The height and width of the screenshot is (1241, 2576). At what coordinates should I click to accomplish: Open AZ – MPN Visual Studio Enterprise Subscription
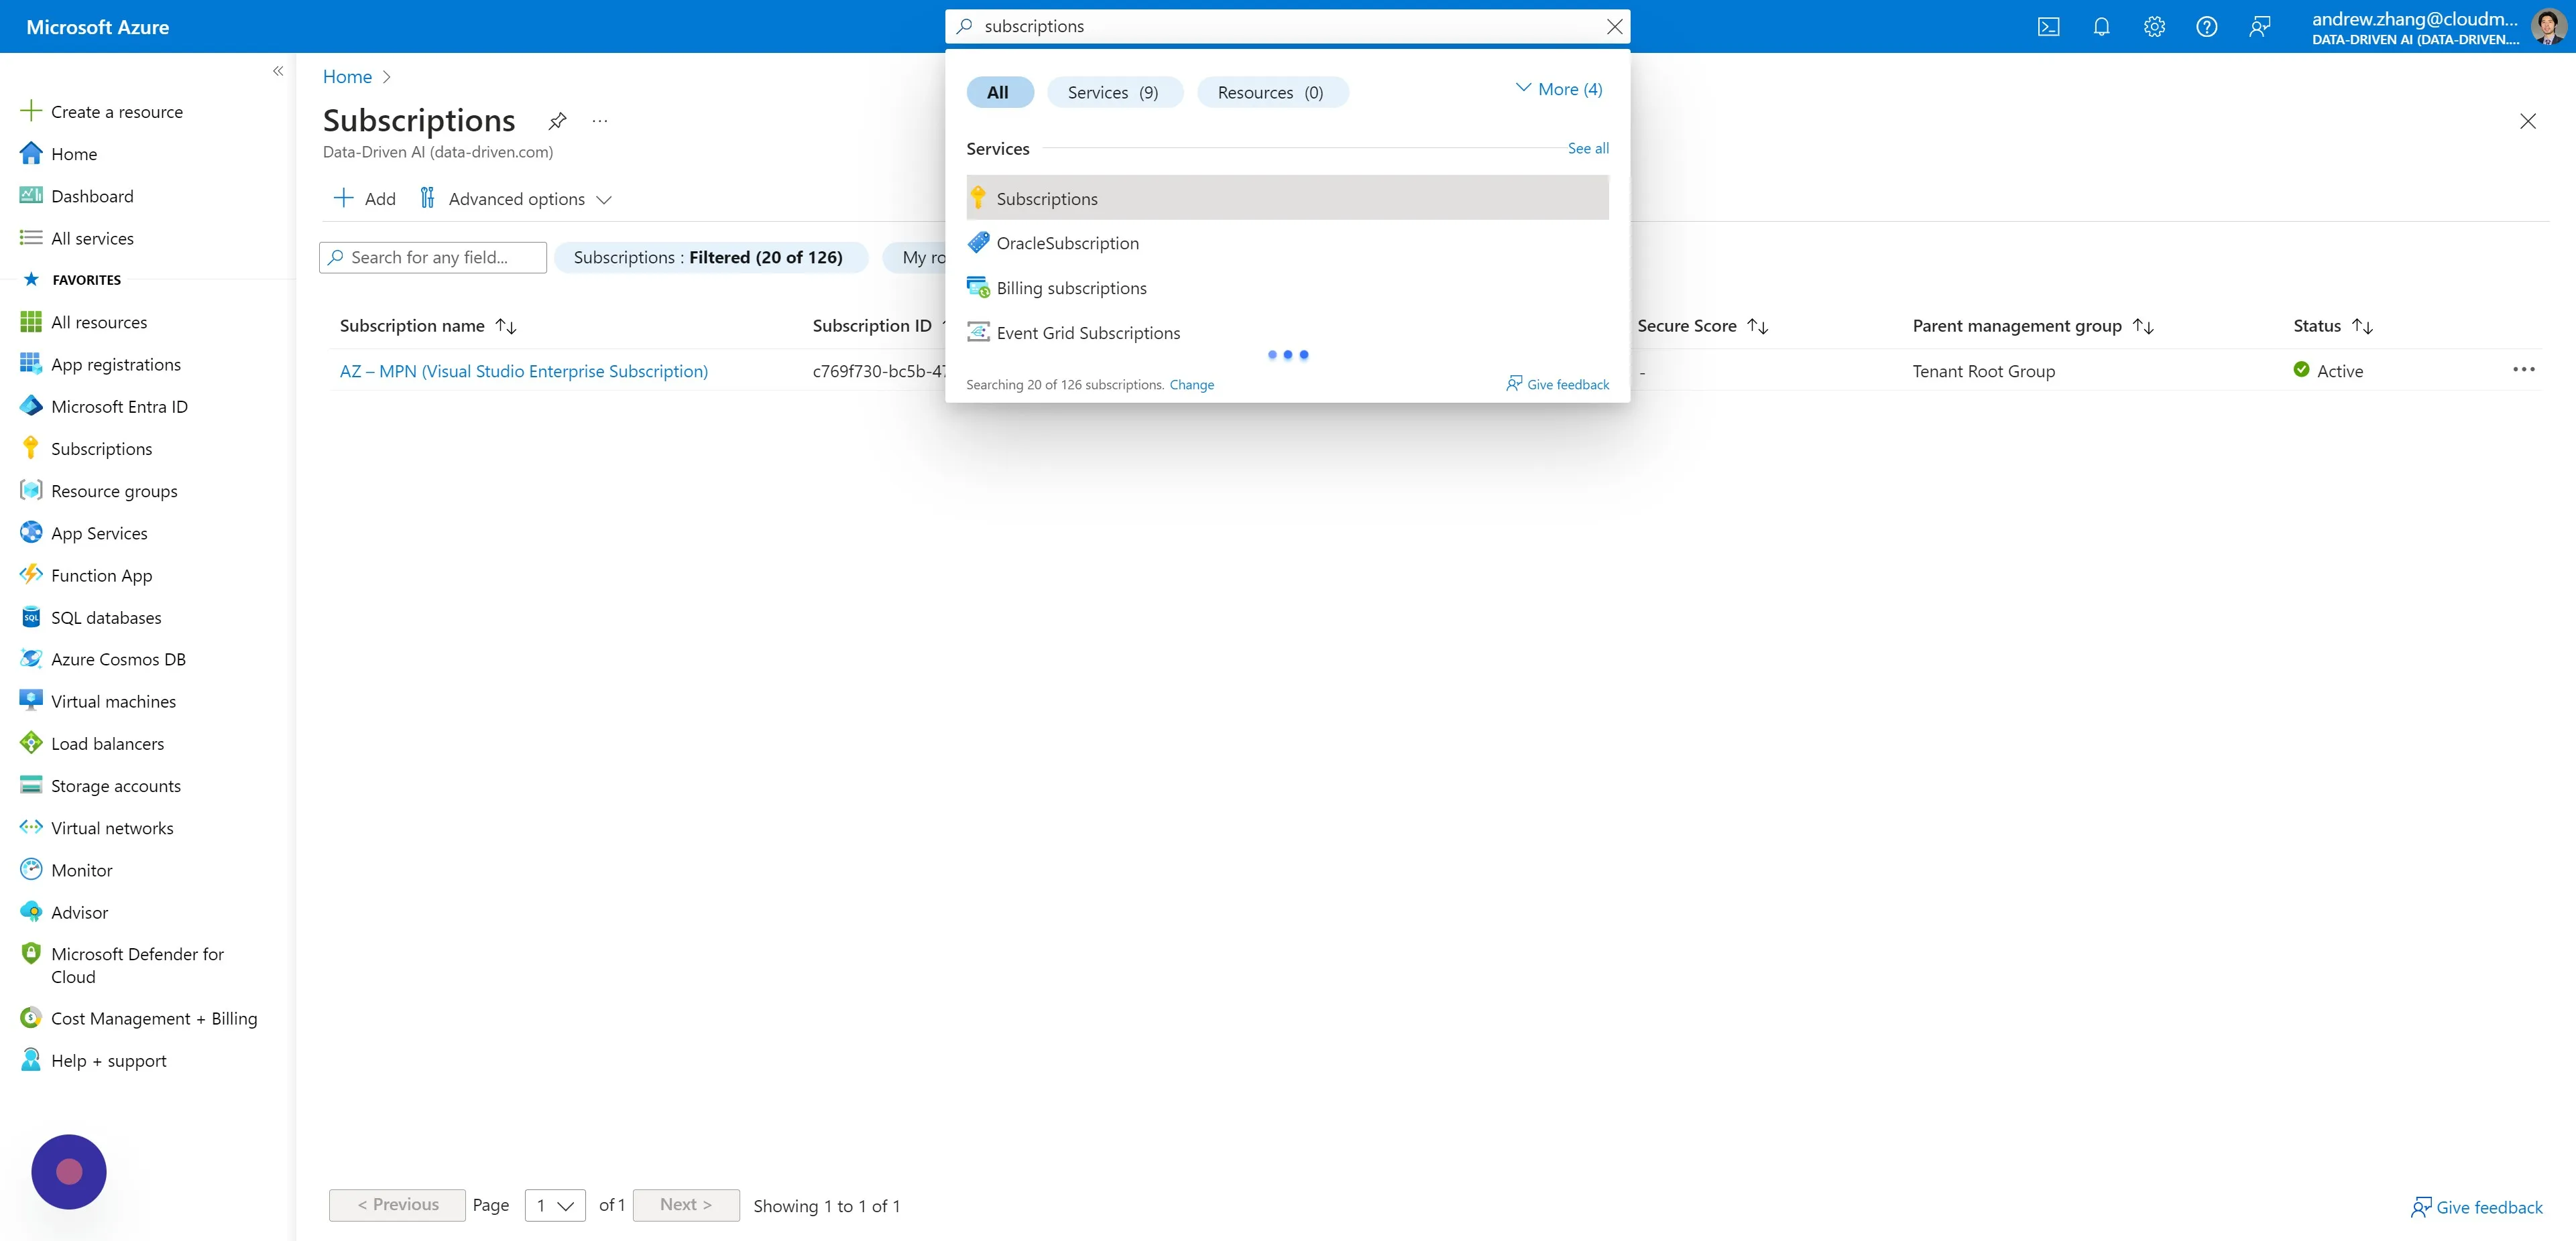(524, 371)
